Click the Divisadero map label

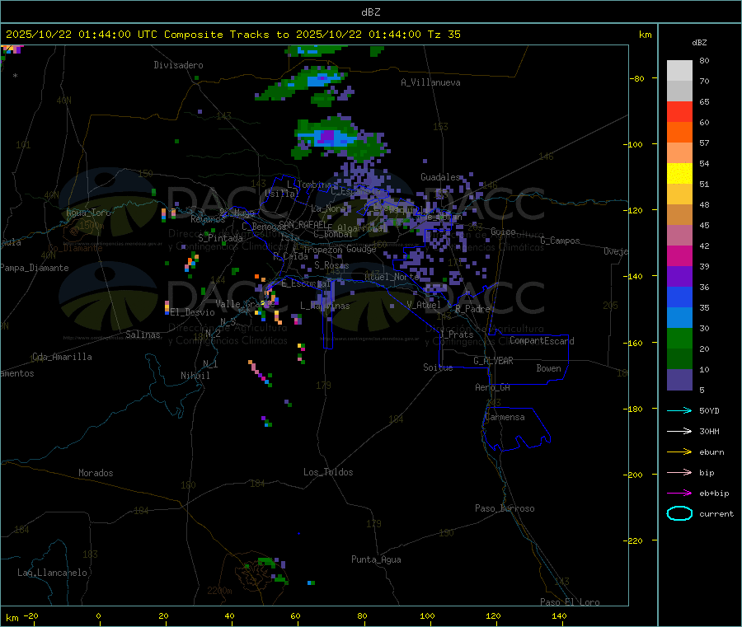[178, 65]
